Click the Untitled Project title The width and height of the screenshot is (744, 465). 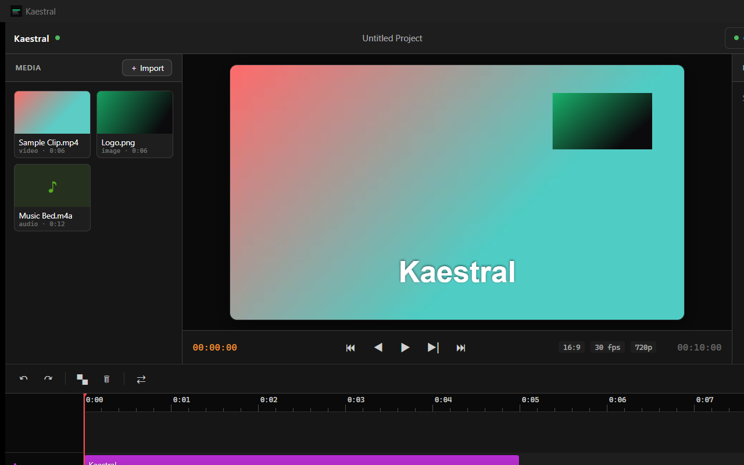coord(392,38)
